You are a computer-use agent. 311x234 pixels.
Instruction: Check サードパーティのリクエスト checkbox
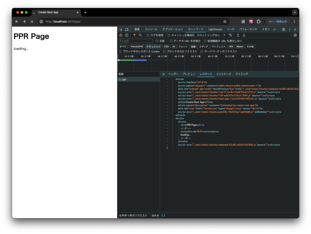coord(202,51)
